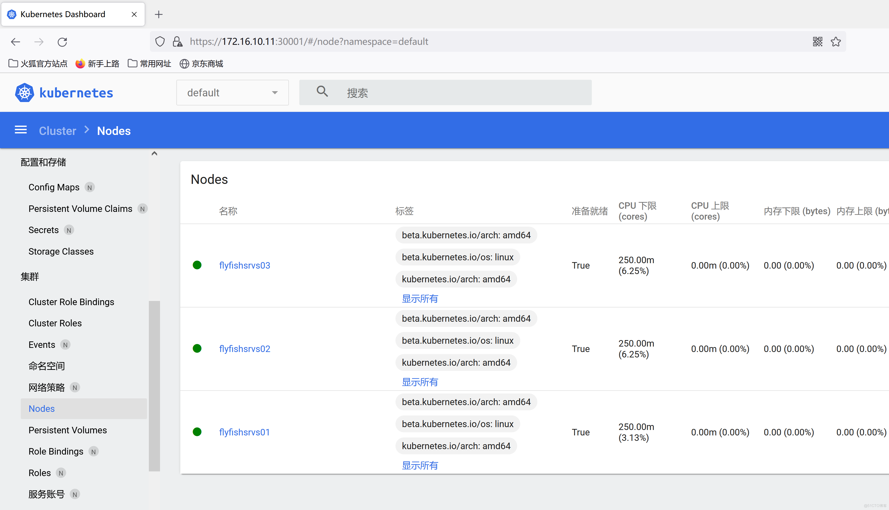Show all labels for flyfishsrvs01
This screenshot has width=889, height=510.
(x=420, y=465)
